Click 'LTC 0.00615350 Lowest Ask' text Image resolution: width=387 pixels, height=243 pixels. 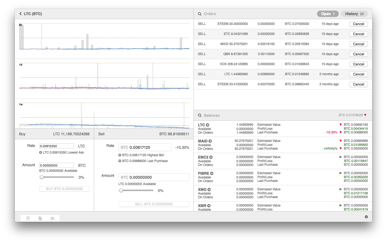pyautogui.click(x=63, y=152)
